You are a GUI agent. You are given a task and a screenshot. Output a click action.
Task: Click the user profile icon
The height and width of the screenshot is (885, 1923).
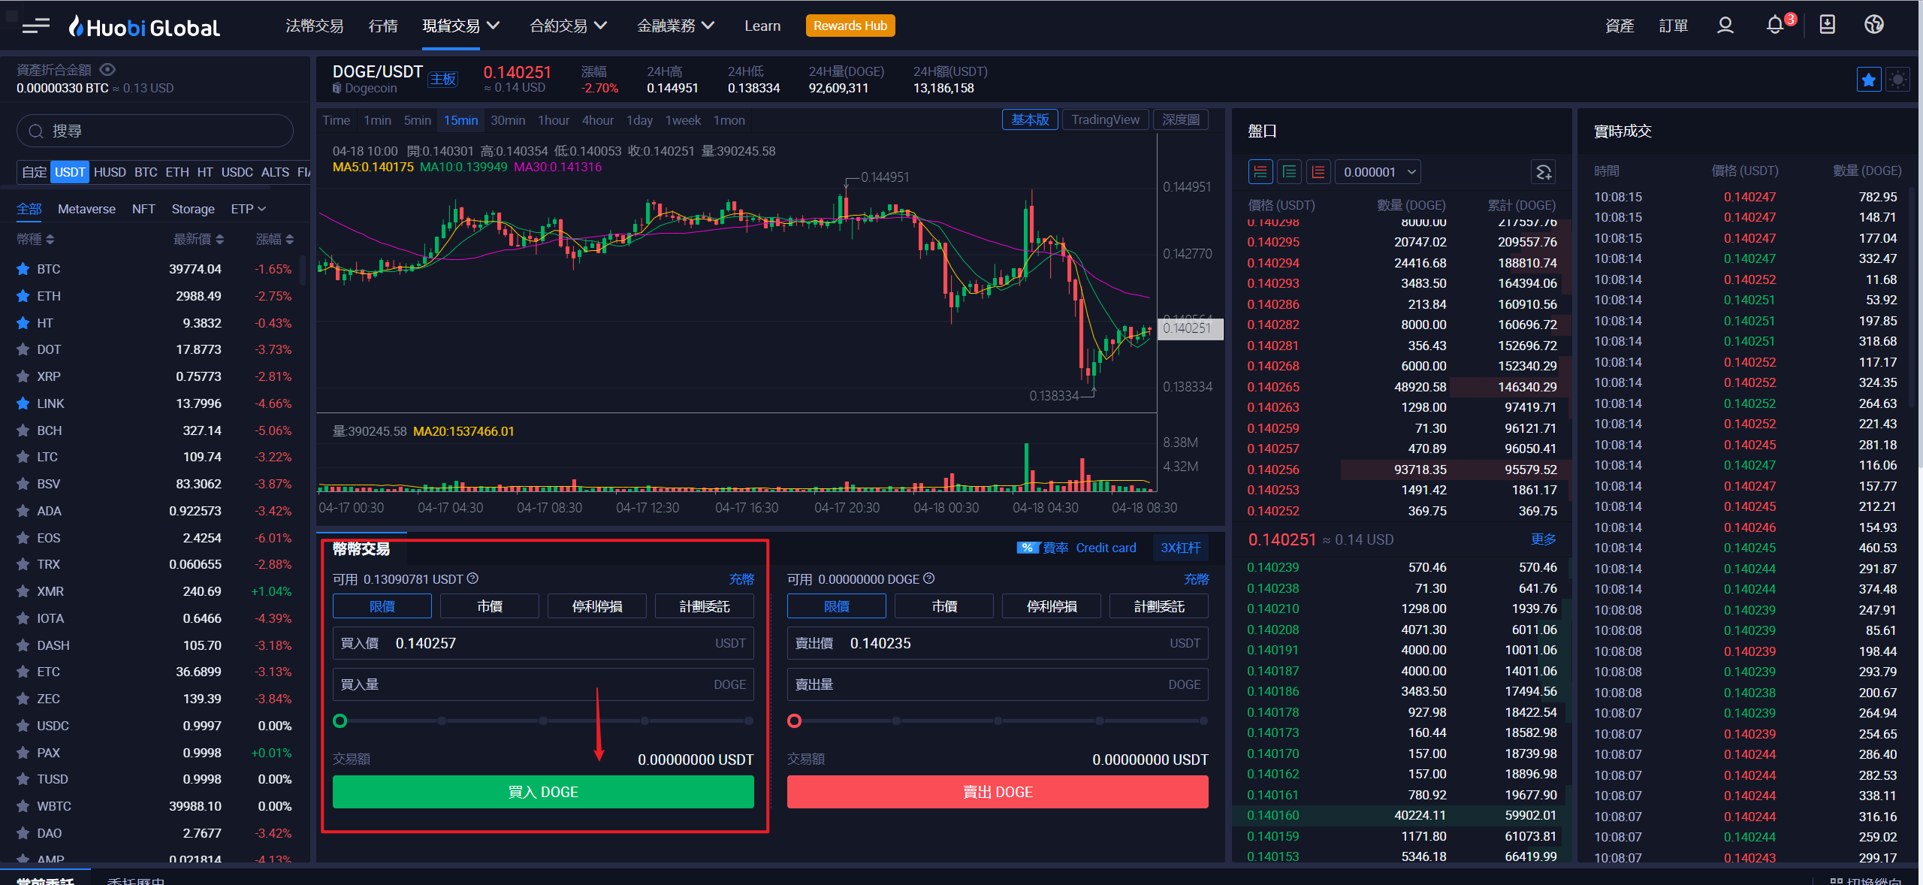coord(1725,26)
